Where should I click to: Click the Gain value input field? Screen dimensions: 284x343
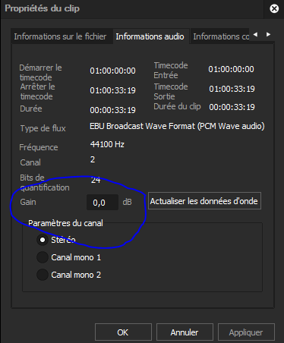(103, 203)
